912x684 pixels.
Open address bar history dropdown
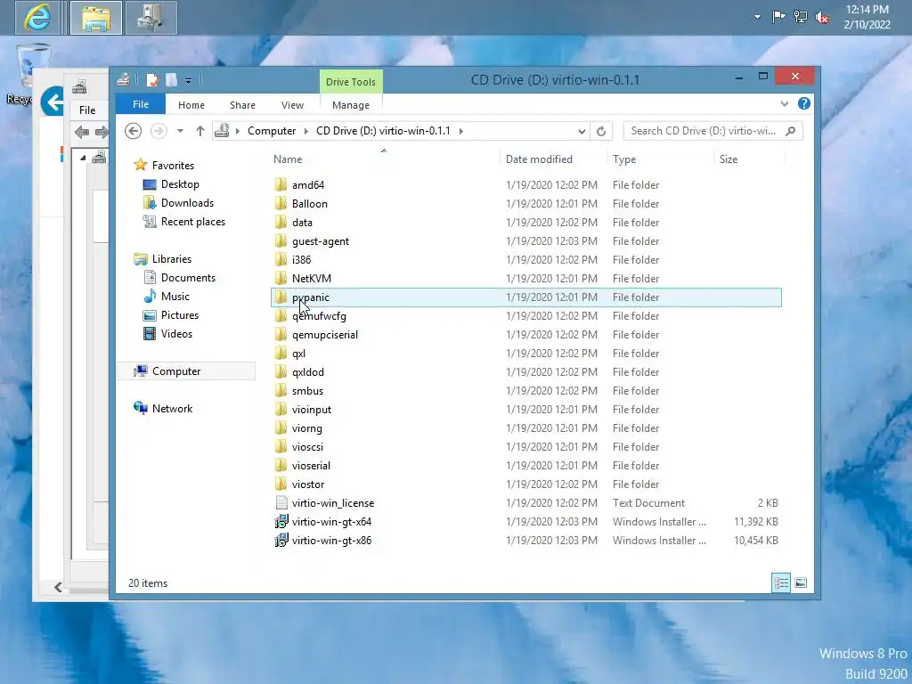(x=582, y=132)
